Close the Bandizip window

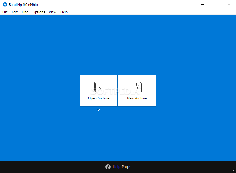[x=229, y=4]
